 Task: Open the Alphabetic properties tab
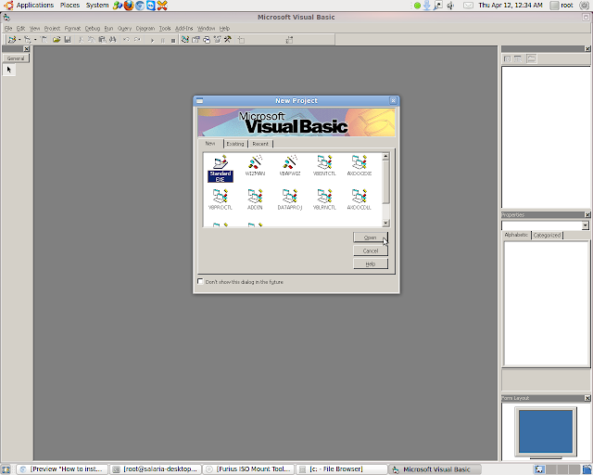pos(516,235)
